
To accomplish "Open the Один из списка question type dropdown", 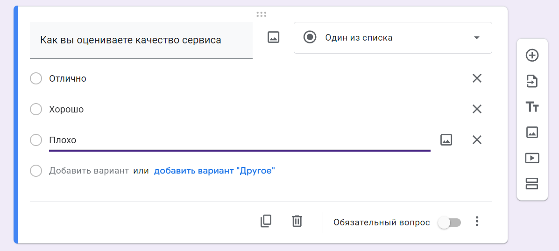I will (392, 38).
